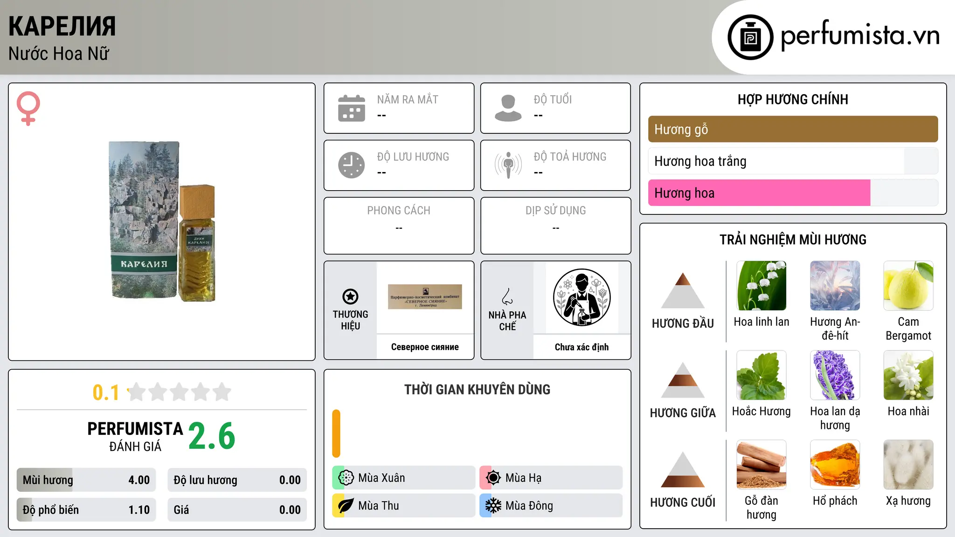Click the Thời gian khuyên dùng heading
The image size is (955, 537).
tap(477, 390)
